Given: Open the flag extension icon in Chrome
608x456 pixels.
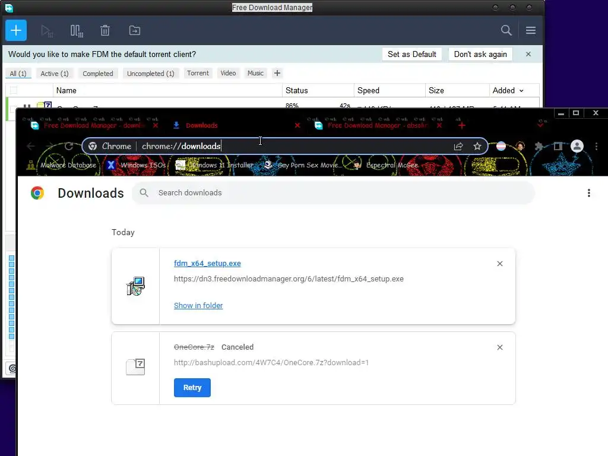Looking at the screenshot, I should coord(501,146).
